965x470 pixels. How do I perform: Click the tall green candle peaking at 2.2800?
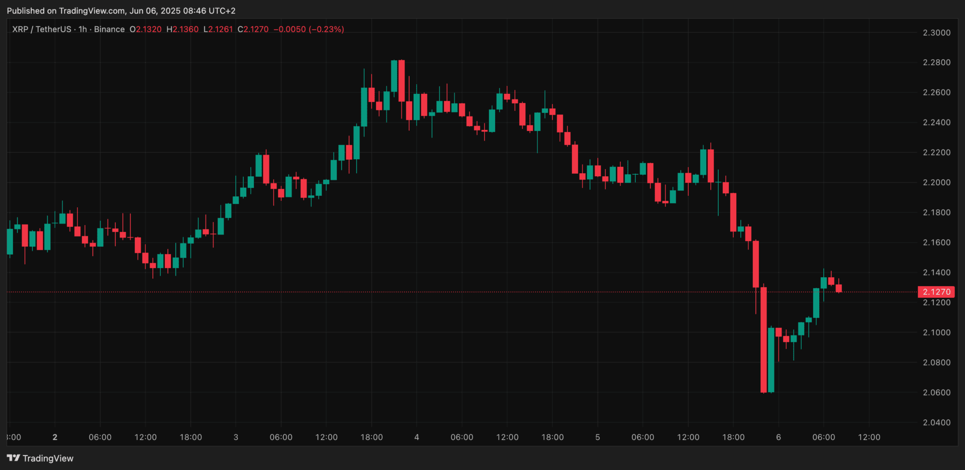394,76
